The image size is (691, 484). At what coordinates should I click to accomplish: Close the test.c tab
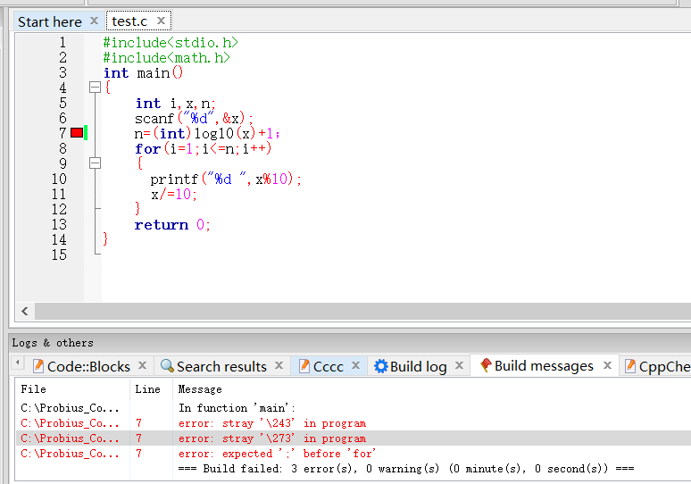pos(162,21)
